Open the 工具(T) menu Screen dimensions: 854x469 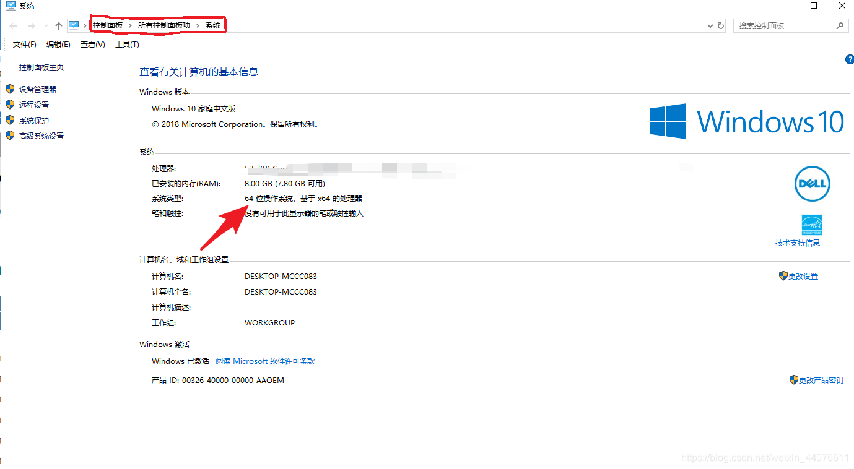[x=127, y=45]
